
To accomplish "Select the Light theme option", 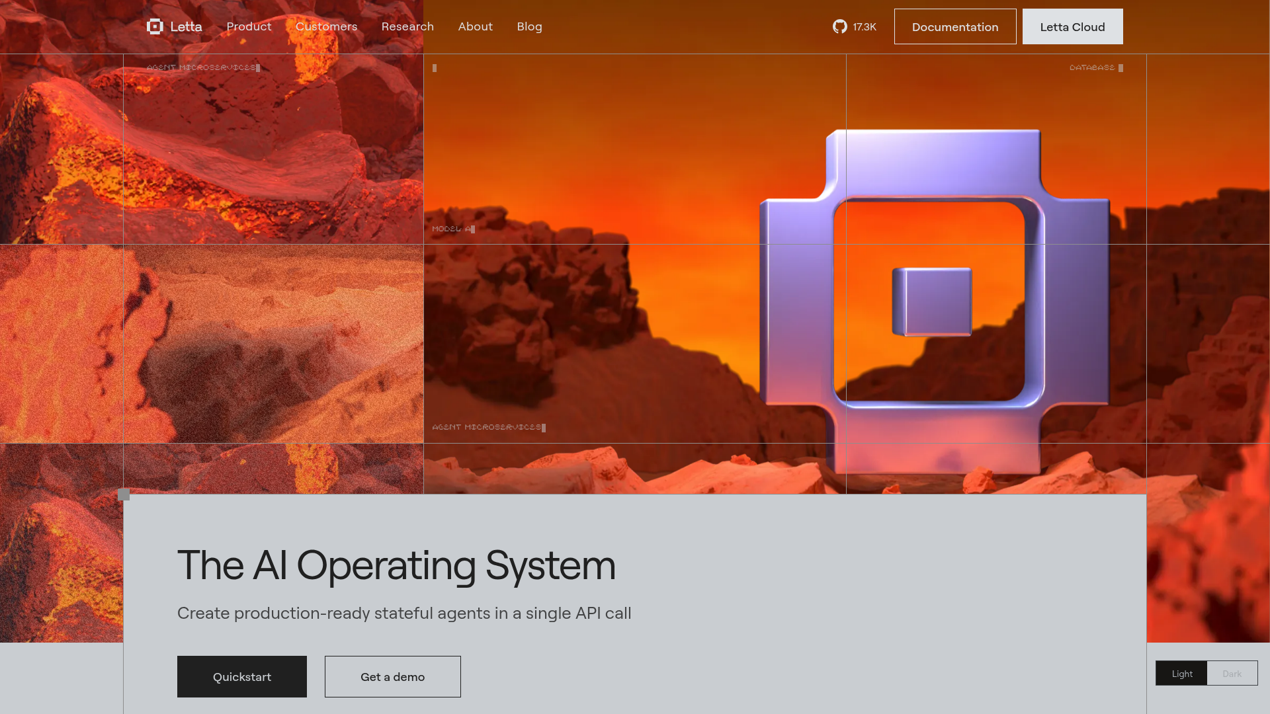I will (x=1181, y=674).
